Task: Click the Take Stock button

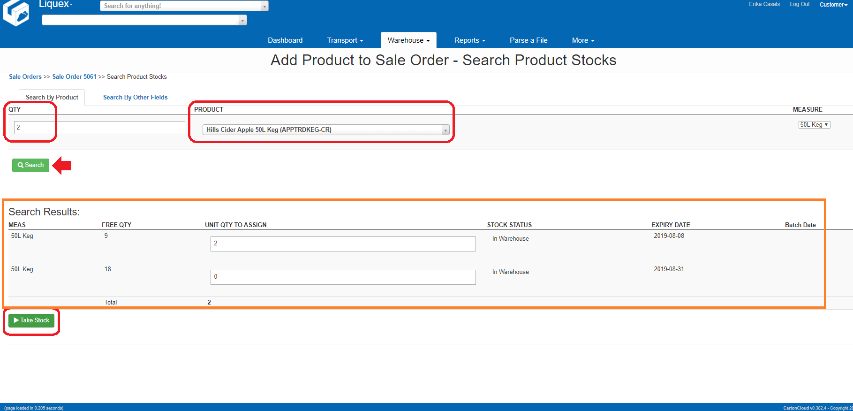Action: (x=31, y=320)
